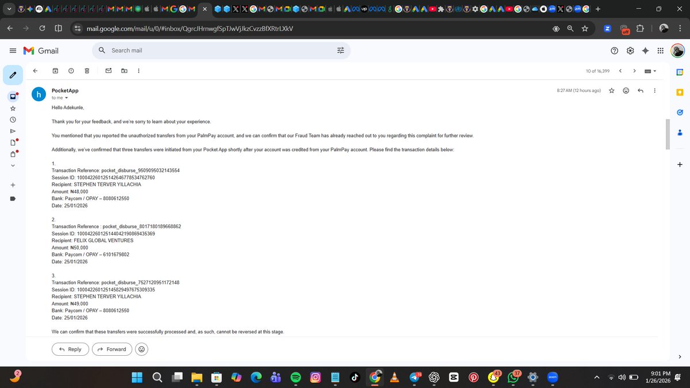Click the Gmail logo

click(41, 51)
